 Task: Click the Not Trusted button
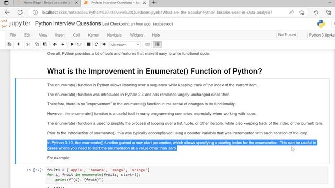pyautogui.click(x=287, y=35)
